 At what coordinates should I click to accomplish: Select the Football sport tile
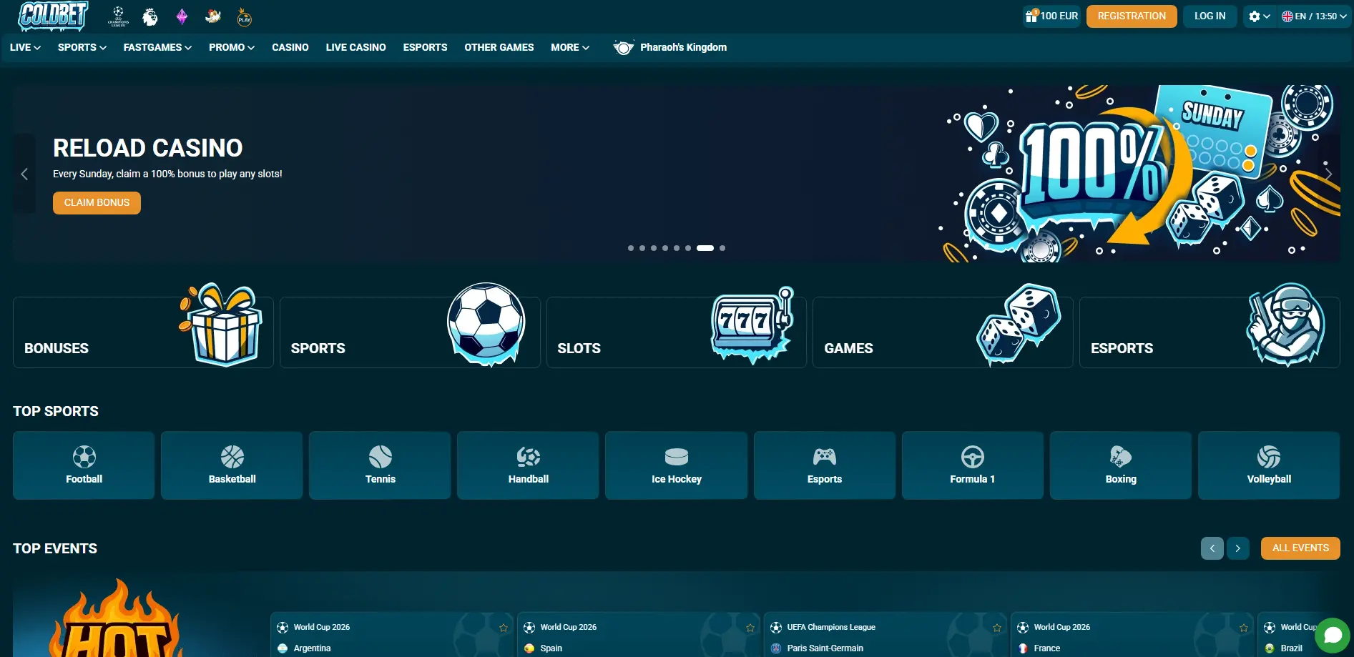point(84,465)
